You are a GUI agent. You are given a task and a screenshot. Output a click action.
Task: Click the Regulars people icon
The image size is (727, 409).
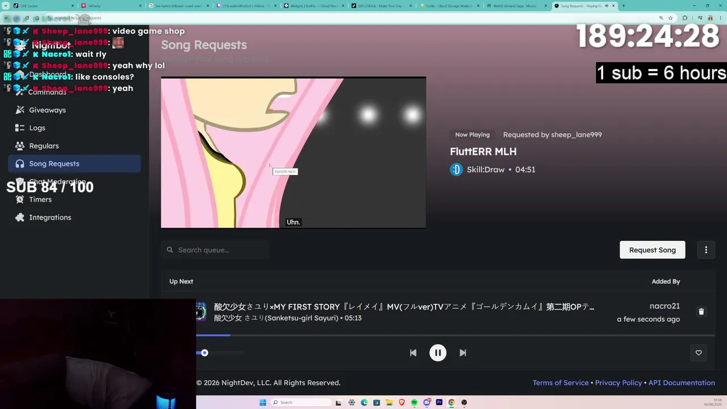point(20,146)
